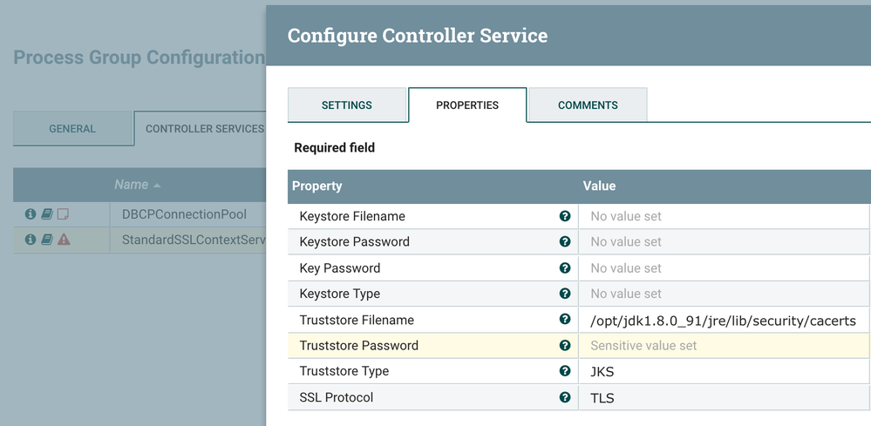The image size is (871, 426).
Task: Edit the Truststore Filename value field
Action: click(723, 321)
